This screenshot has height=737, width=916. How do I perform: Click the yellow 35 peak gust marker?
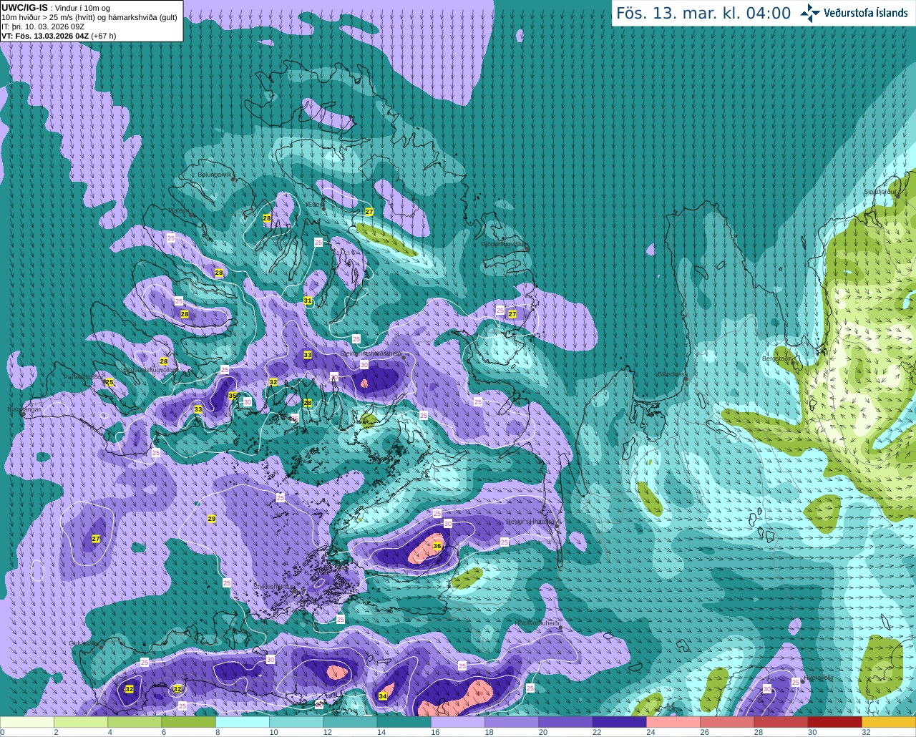click(x=233, y=396)
